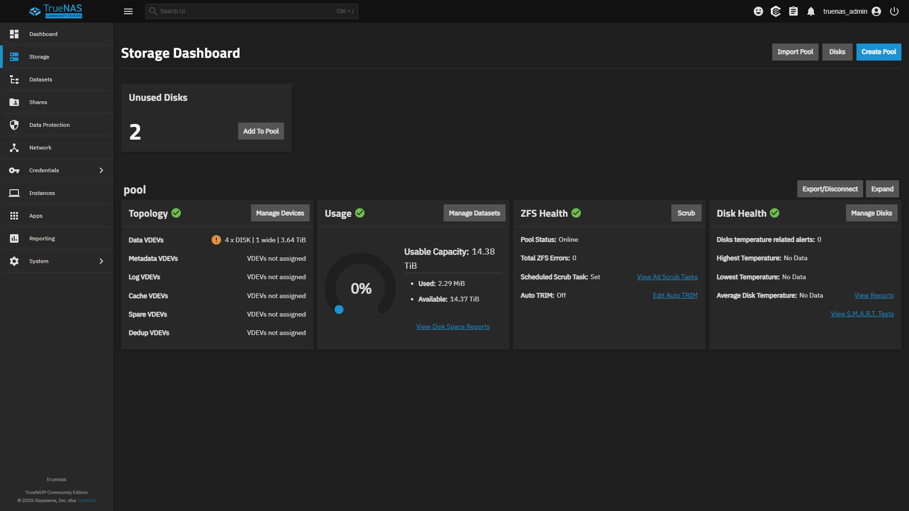Click the Create Pool button

coord(878,52)
